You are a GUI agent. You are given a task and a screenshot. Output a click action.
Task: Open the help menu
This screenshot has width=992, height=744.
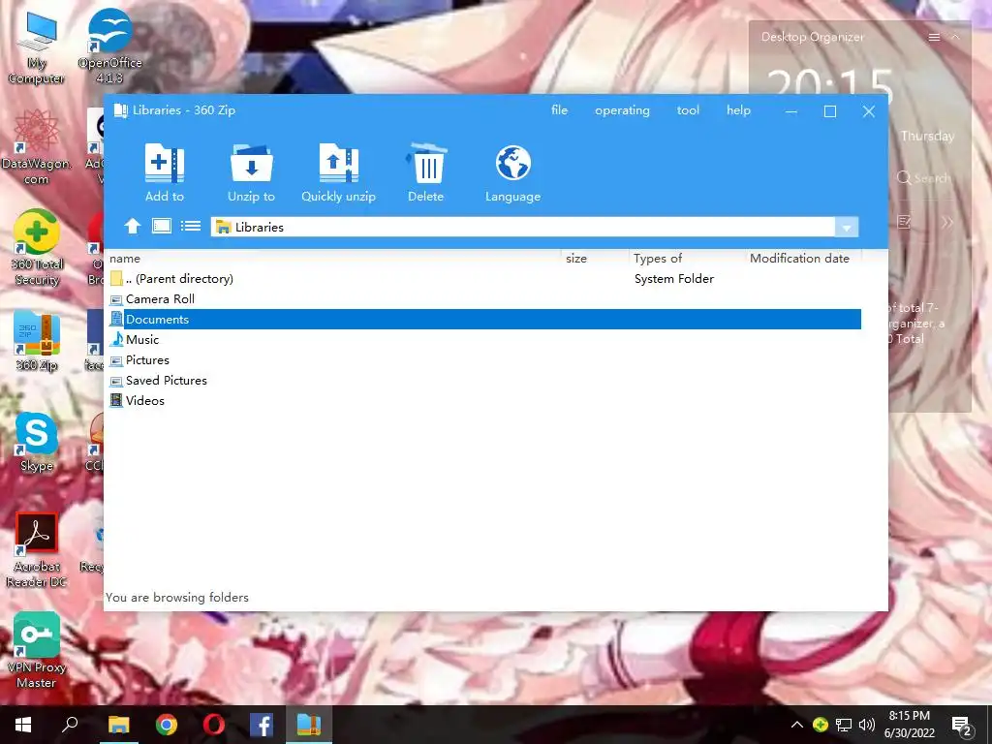click(x=738, y=110)
